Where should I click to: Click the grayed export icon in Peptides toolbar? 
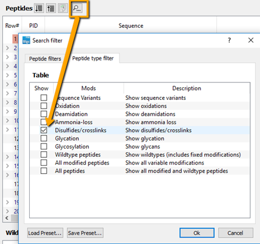63,8
